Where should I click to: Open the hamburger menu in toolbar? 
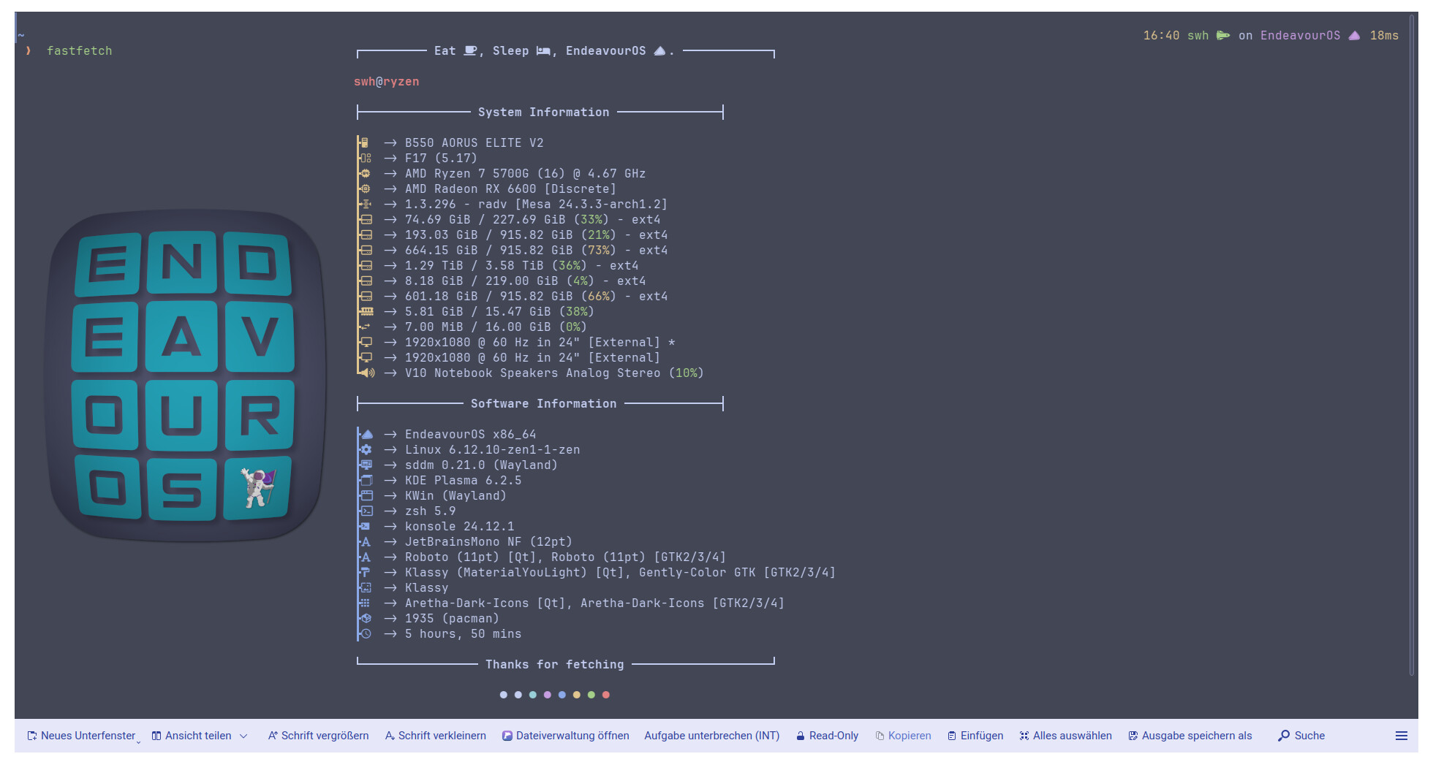coord(1401,736)
